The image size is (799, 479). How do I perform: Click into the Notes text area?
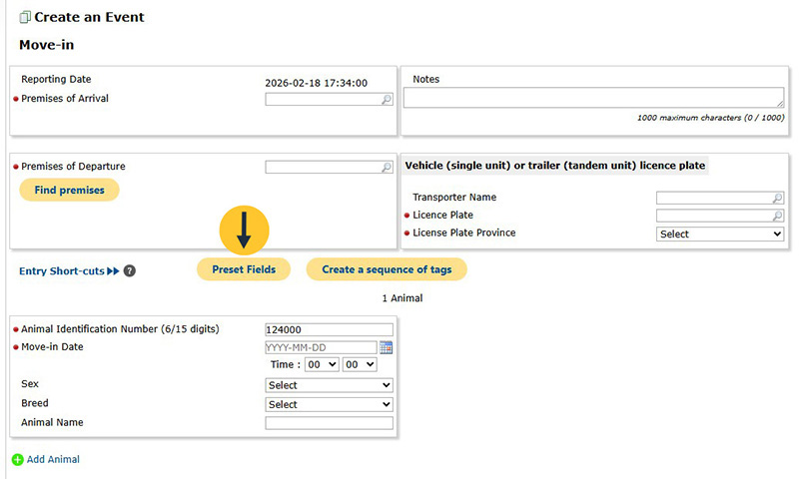[x=593, y=97]
